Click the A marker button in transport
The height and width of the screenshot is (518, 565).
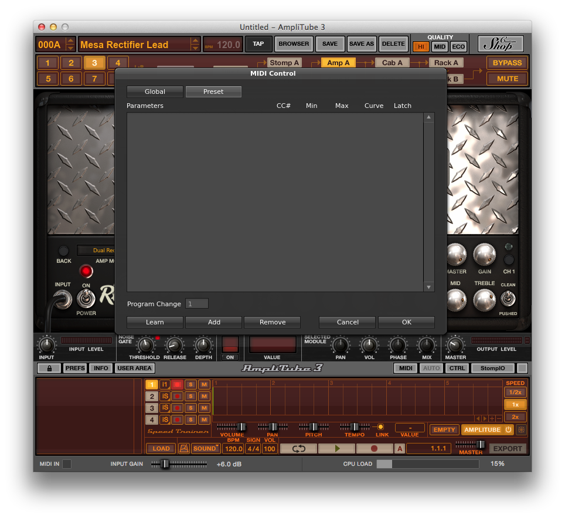pyautogui.click(x=400, y=448)
